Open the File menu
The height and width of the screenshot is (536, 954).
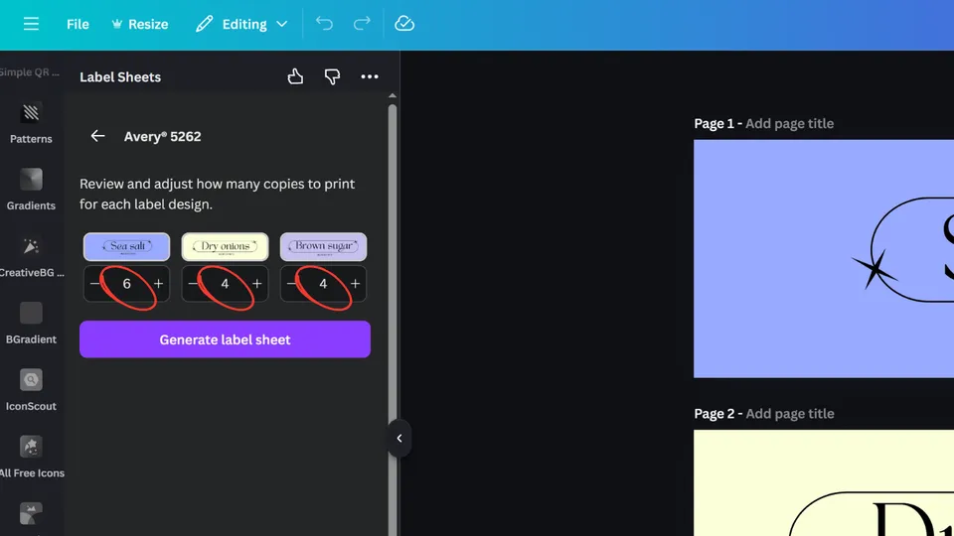[x=78, y=24]
